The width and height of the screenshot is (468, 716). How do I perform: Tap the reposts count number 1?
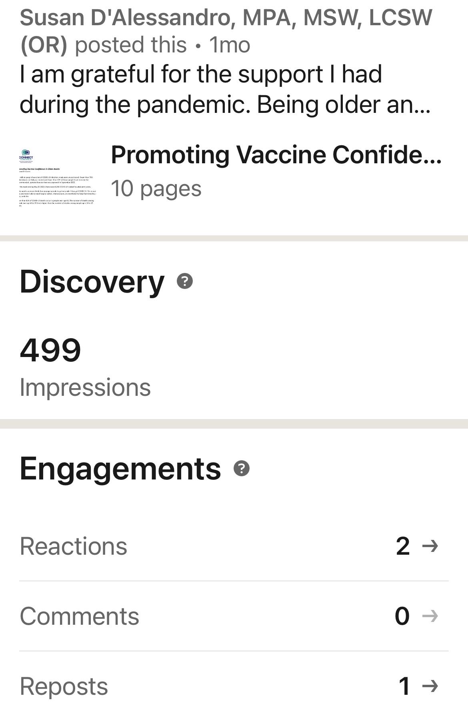click(x=404, y=686)
